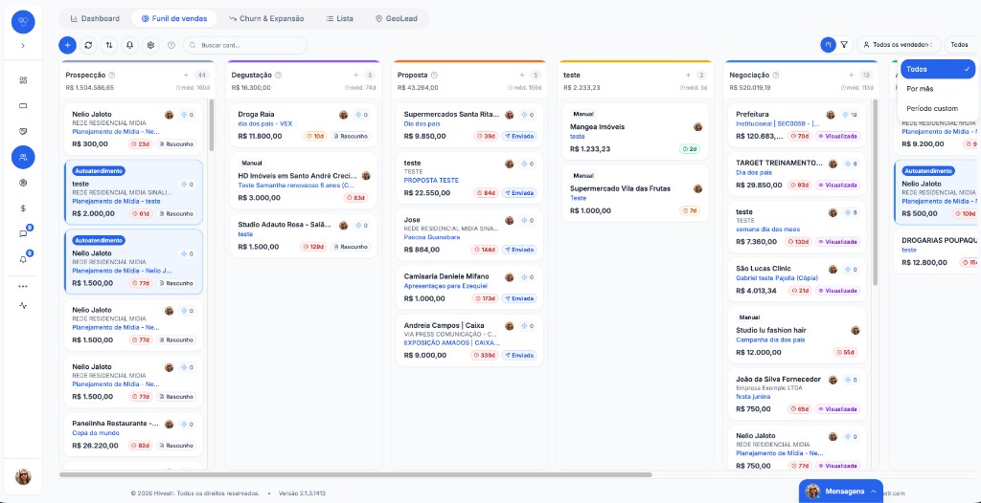Switch to the Churn & Expansão tab
Viewport: 981px width, 503px height.
tap(266, 19)
